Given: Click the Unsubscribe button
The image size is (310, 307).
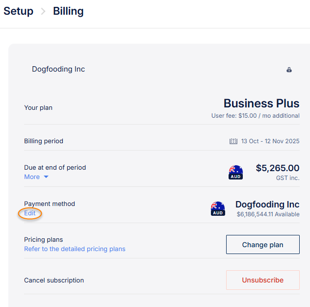Looking at the screenshot, I should click(x=262, y=281).
